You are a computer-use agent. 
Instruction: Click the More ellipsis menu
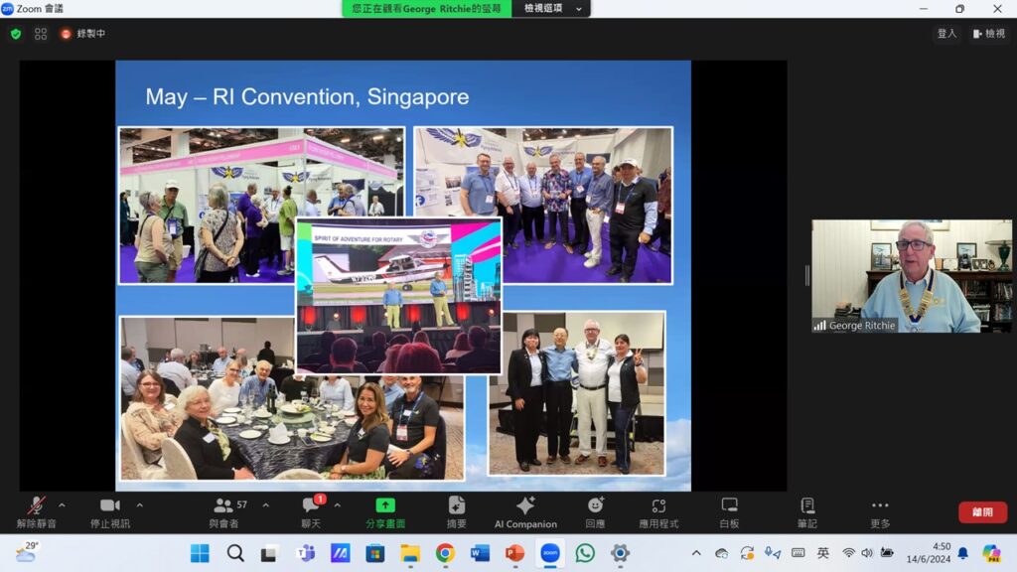click(x=880, y=505)
